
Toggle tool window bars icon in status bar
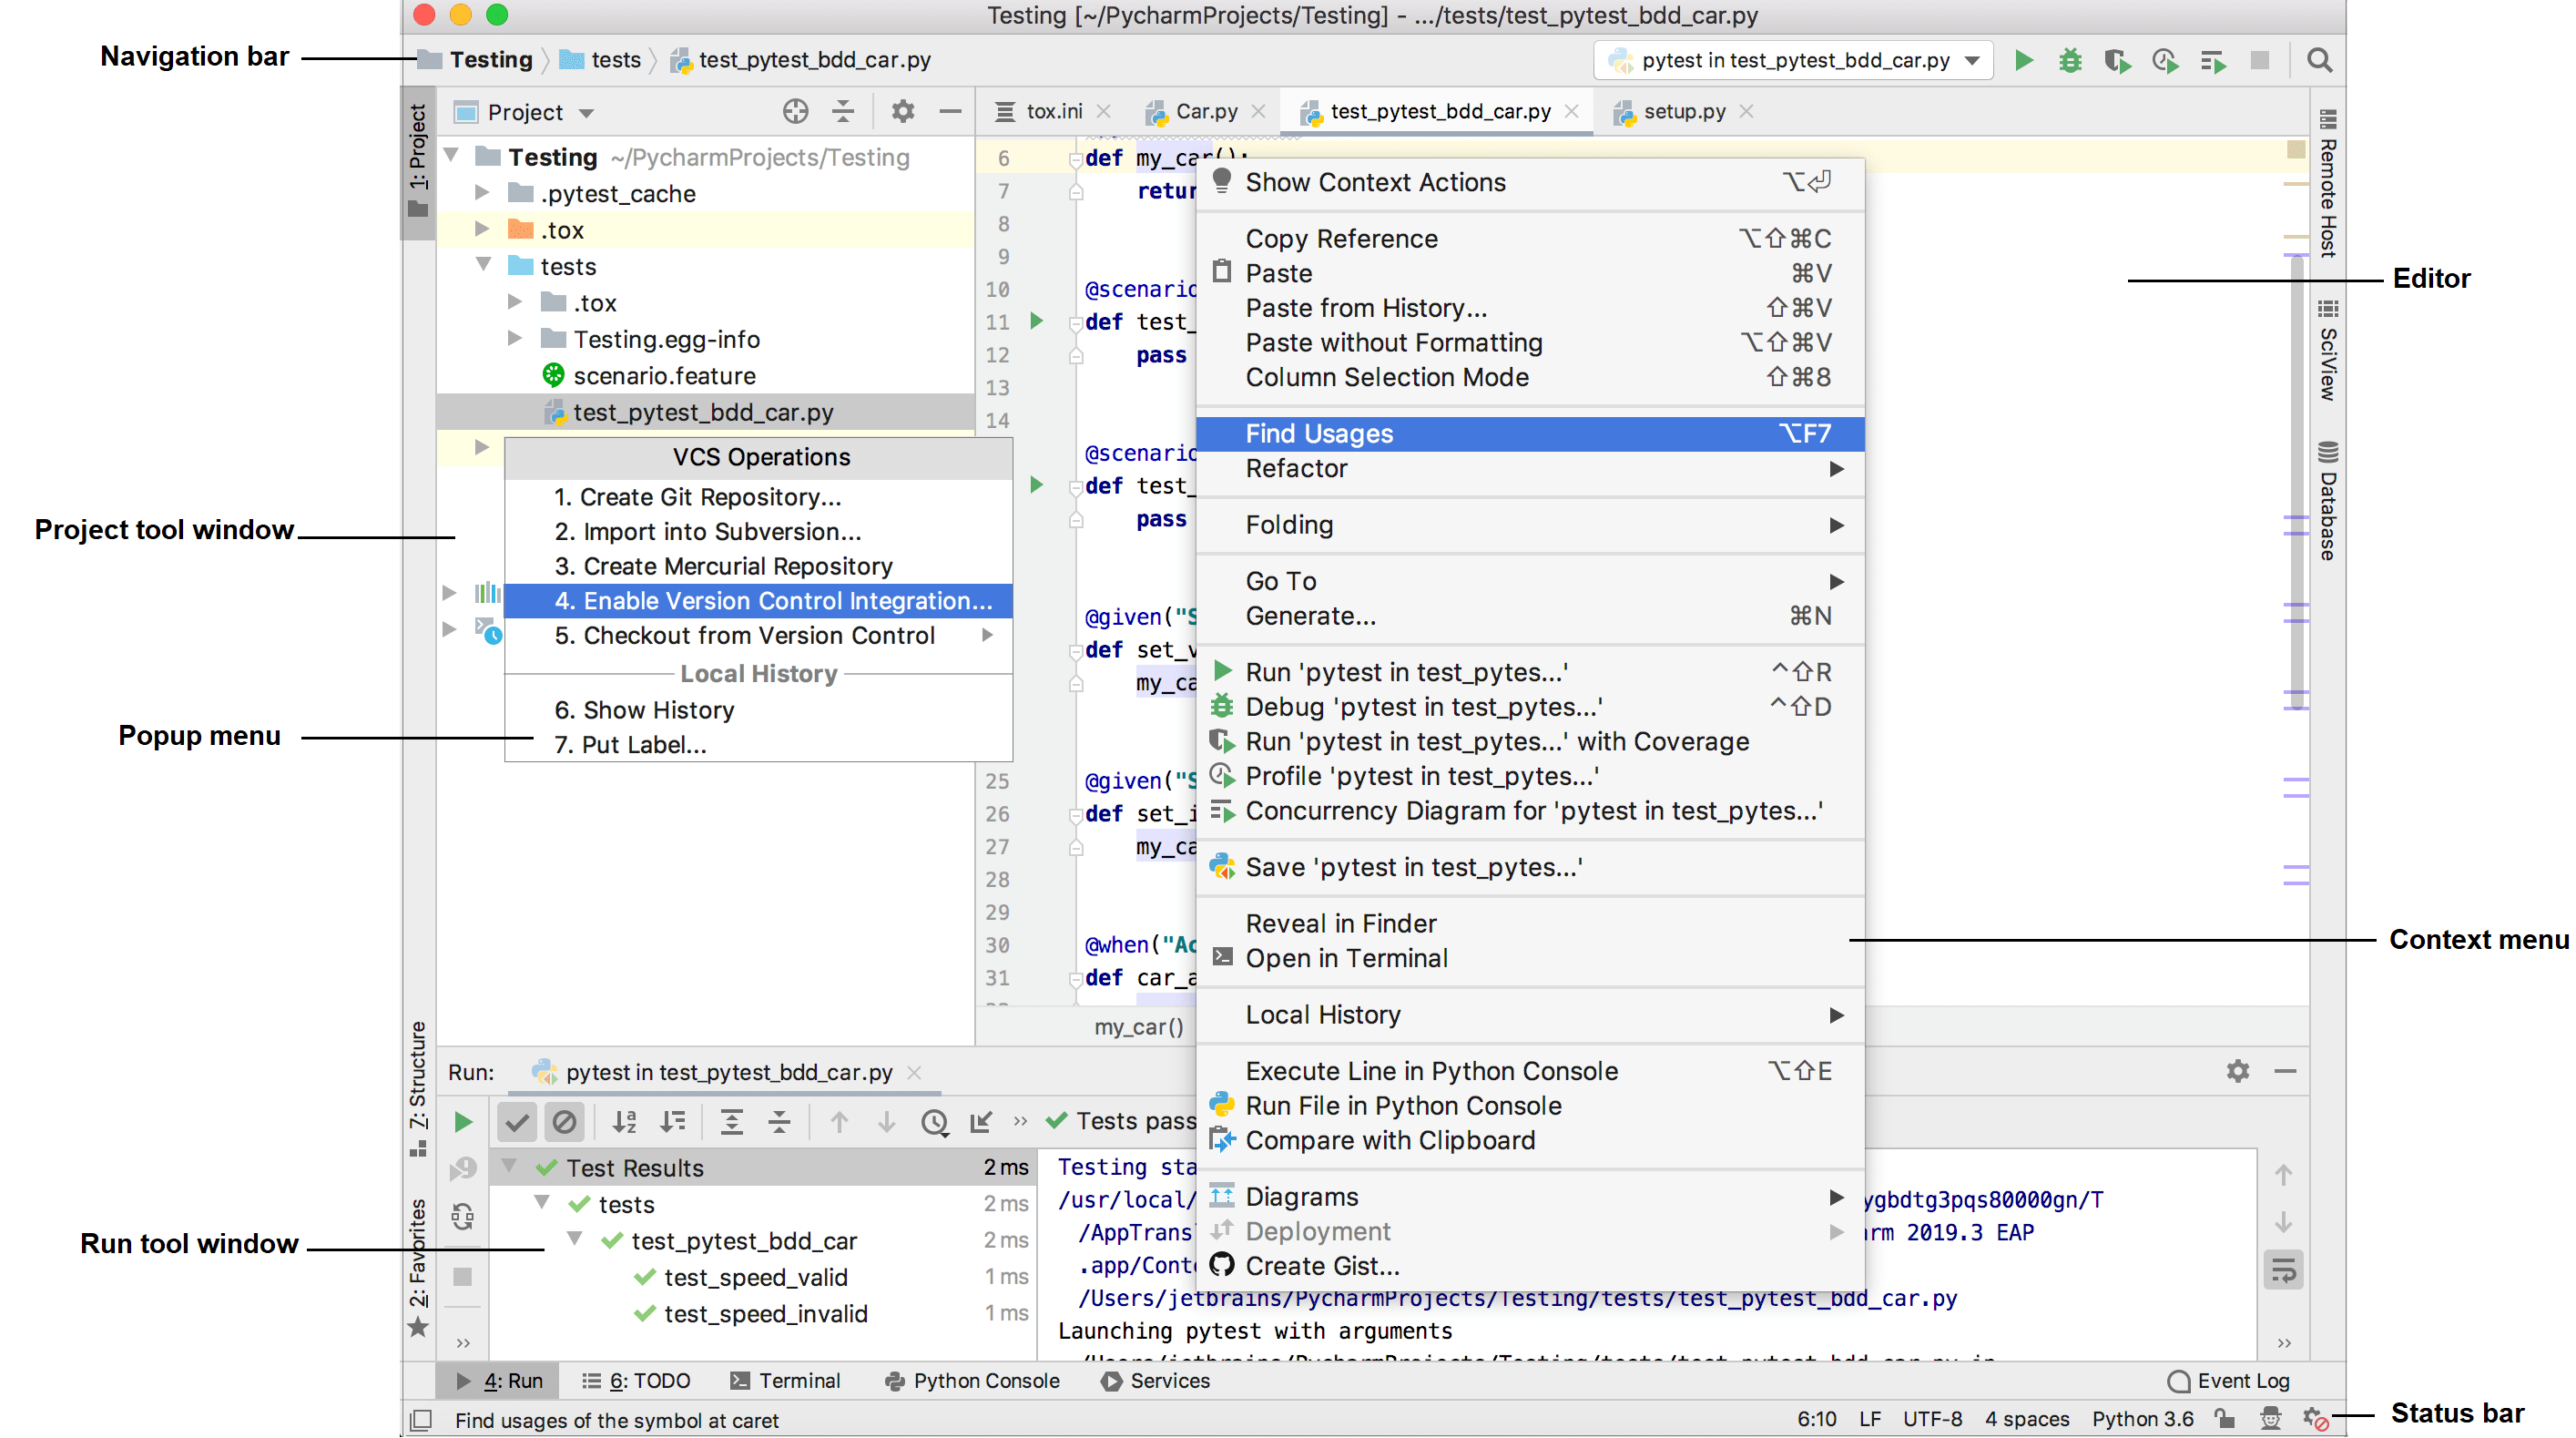[421, 1420]
